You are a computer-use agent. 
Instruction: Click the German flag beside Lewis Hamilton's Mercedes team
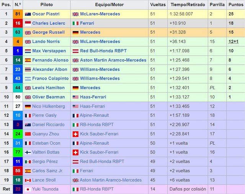76,88
